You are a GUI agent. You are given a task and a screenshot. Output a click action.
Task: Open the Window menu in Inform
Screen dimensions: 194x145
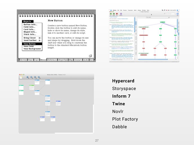144,10
